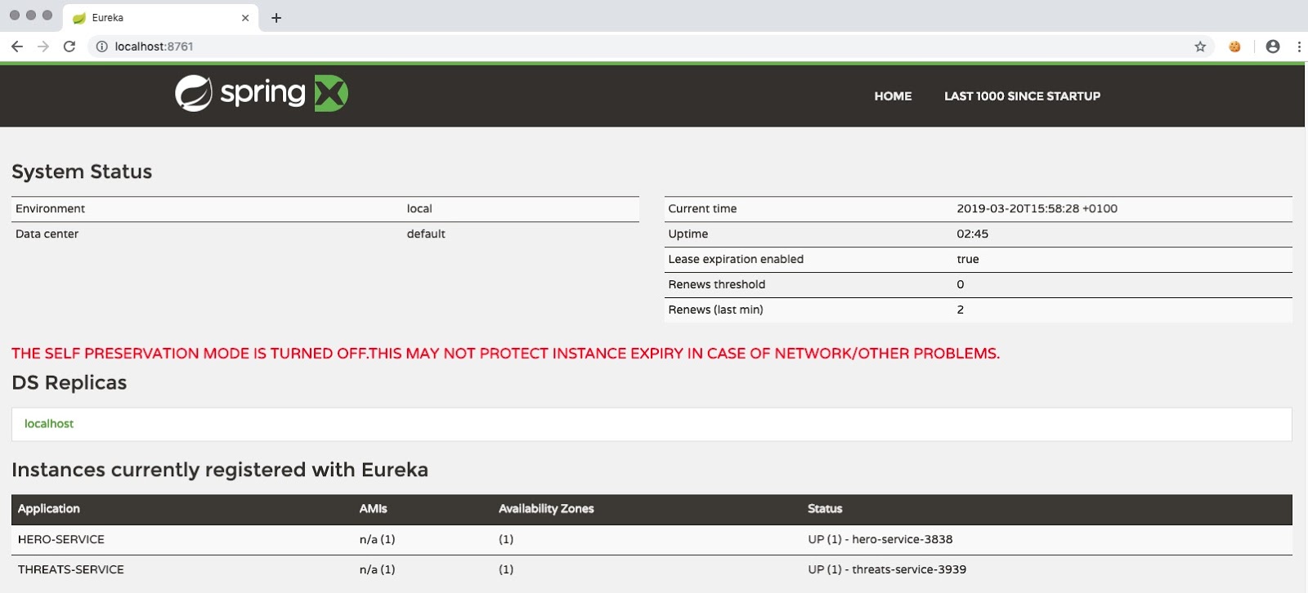Open the hero-service-3838 instance link
The image size is (1308, 593).
(x=903, y=540)
